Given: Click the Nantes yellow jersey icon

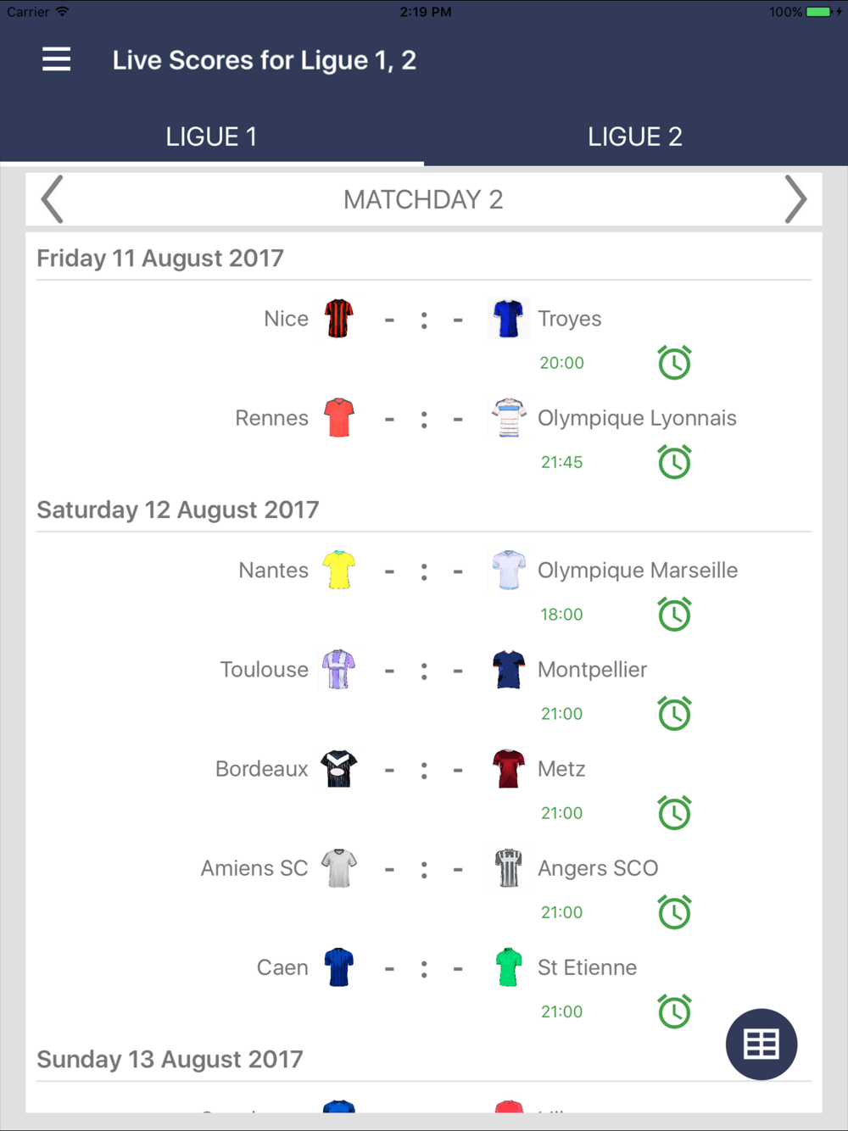Looking at the screenshot, I should pos(338,571).
